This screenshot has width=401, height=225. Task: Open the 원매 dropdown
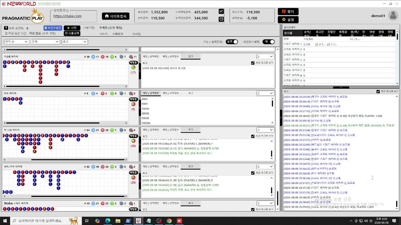[45, 42]
